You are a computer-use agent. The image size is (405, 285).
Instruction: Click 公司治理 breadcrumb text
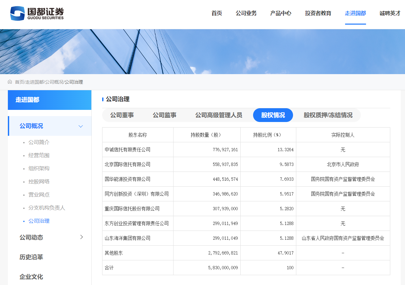(74, 82)
